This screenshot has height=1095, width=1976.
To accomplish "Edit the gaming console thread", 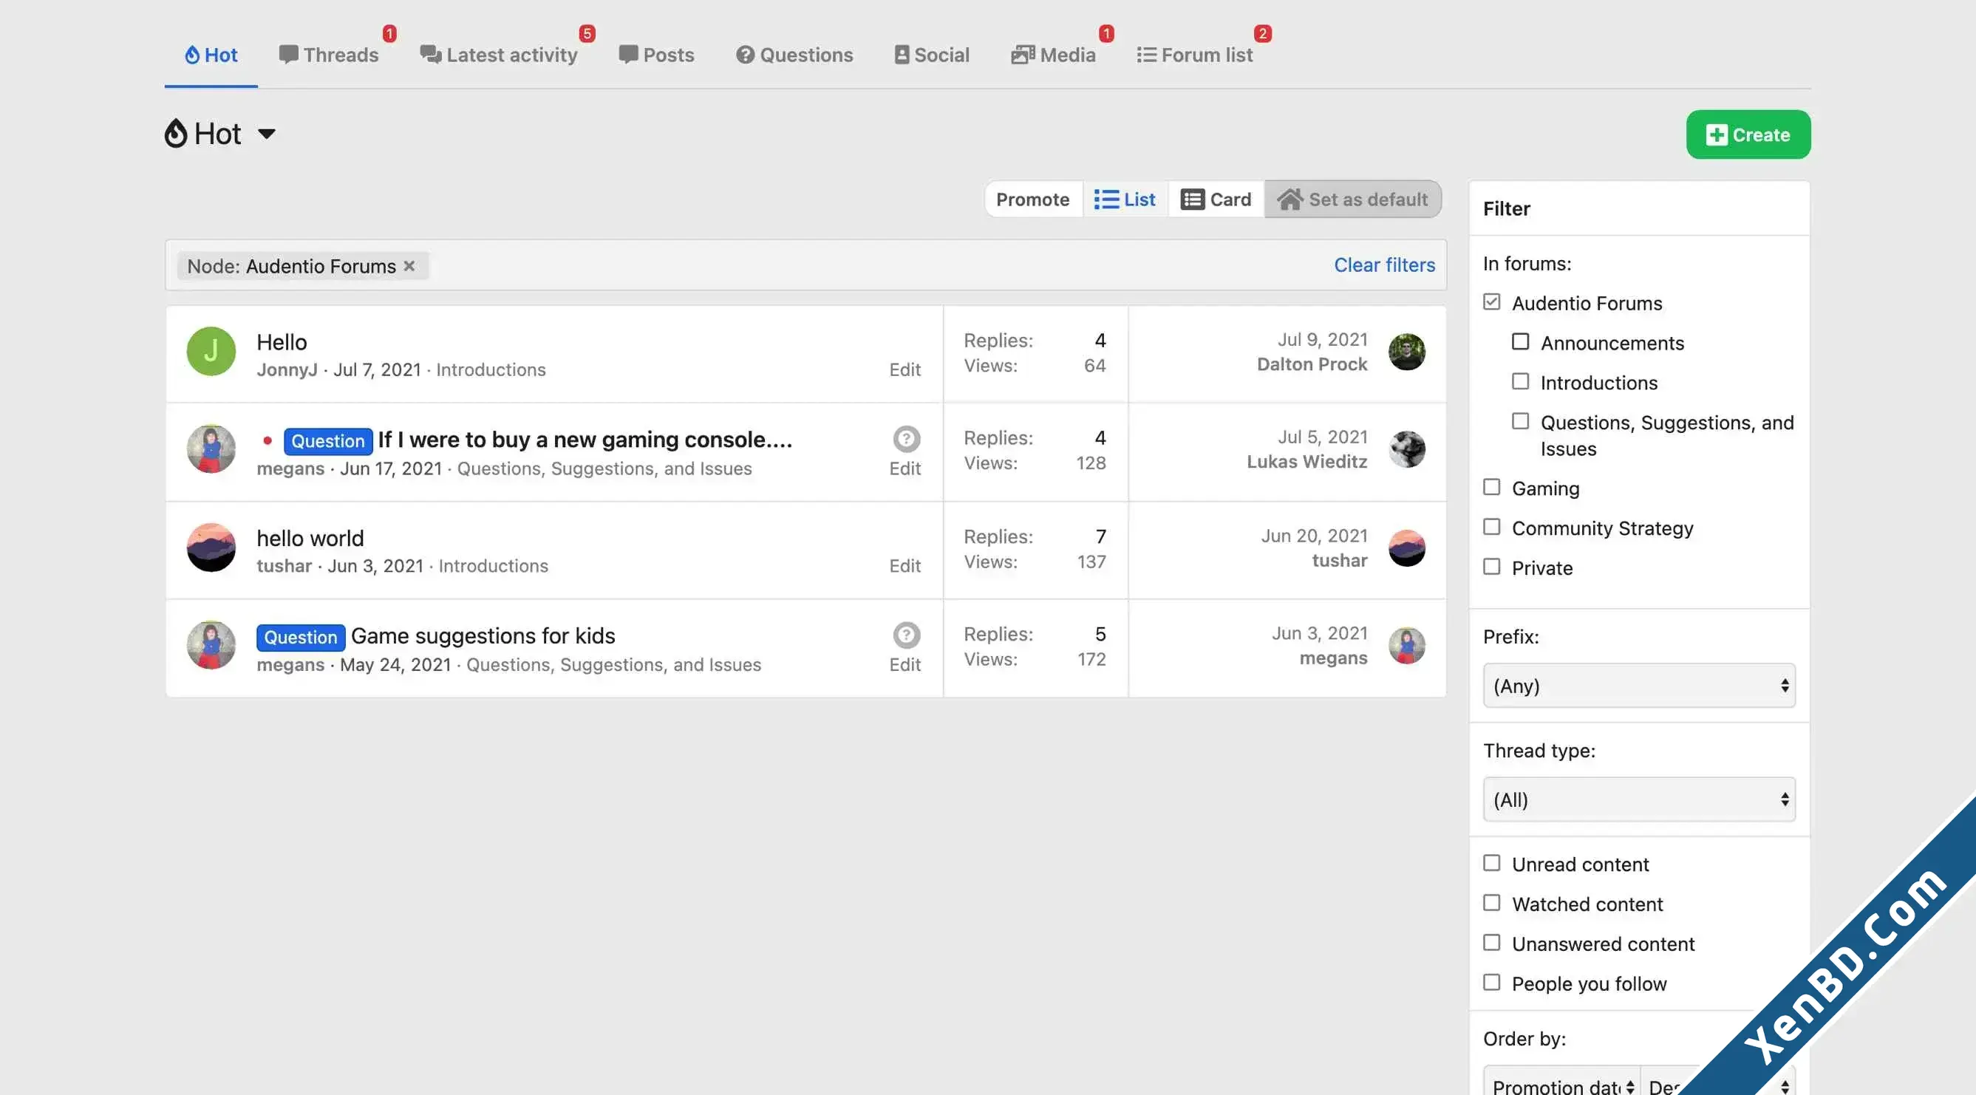I will pos(904,468).
